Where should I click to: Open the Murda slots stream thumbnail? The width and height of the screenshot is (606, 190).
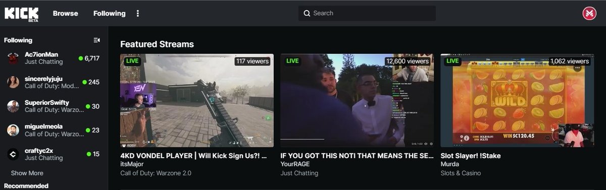coord(517,100)
